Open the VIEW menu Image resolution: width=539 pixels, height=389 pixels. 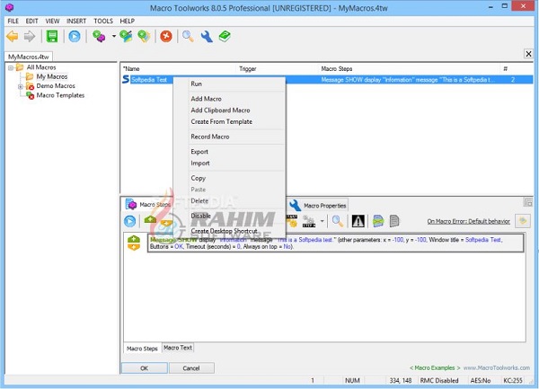(52, 21)
